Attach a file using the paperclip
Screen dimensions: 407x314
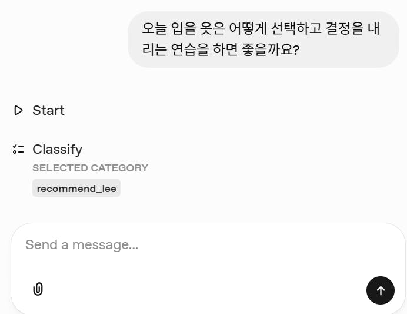pyautogui.click(x=38, y=289)
